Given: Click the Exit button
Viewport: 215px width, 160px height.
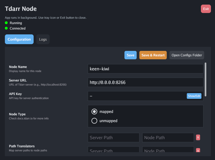Looking at the screenshot, I should [206, 9].
